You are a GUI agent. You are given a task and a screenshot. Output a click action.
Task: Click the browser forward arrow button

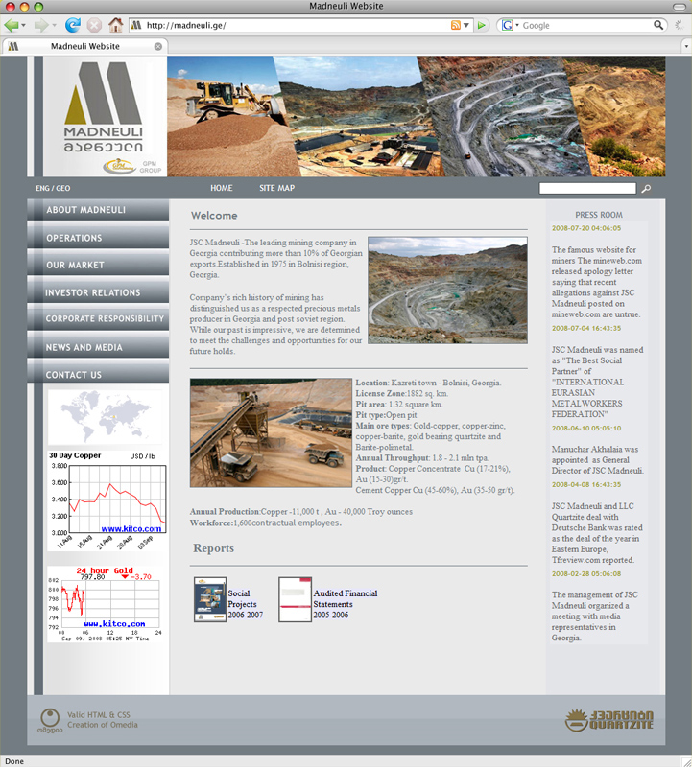[41, 25]
